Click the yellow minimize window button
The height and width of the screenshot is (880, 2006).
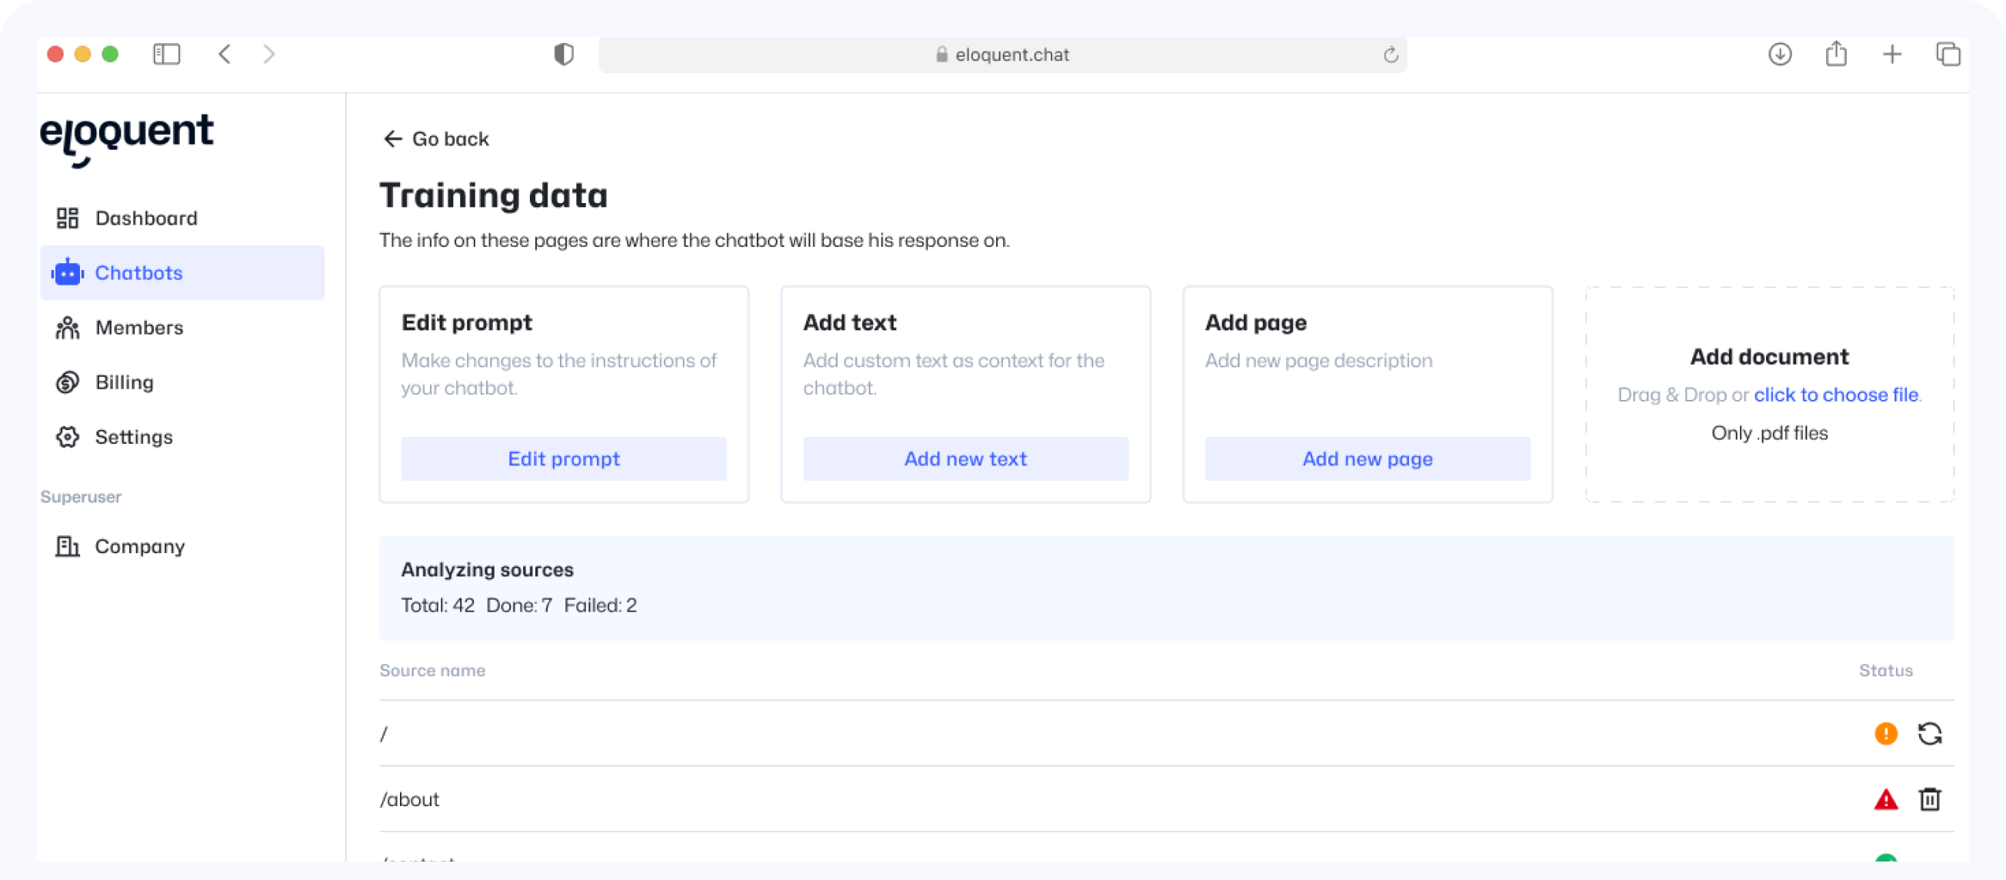(x=82, y=55)
